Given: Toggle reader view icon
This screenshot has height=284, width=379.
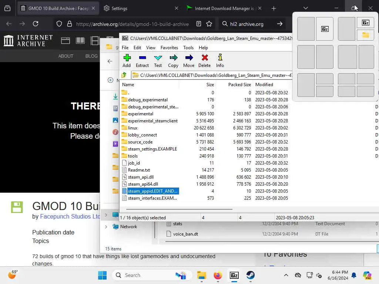Looking at the screenshot, I should coord(199,24).
